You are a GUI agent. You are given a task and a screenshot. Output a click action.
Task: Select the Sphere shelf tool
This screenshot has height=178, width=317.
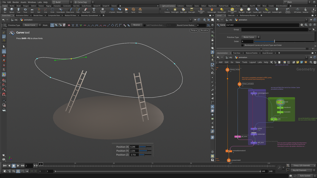(12, 10)
